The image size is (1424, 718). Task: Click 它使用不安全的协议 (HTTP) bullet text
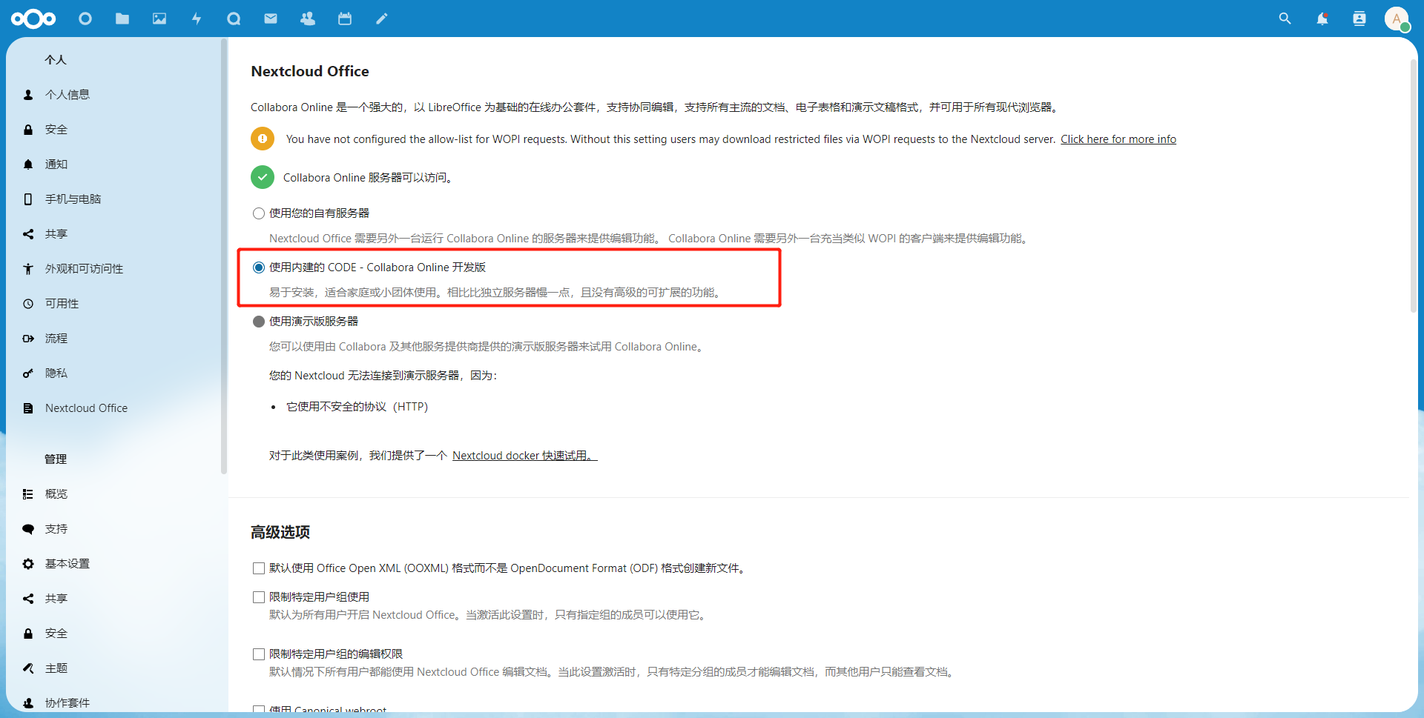pos(357,407)
